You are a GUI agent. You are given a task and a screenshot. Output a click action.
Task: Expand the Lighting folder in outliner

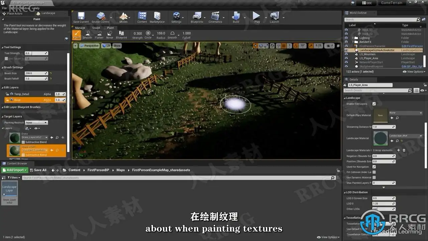(353, 38)
